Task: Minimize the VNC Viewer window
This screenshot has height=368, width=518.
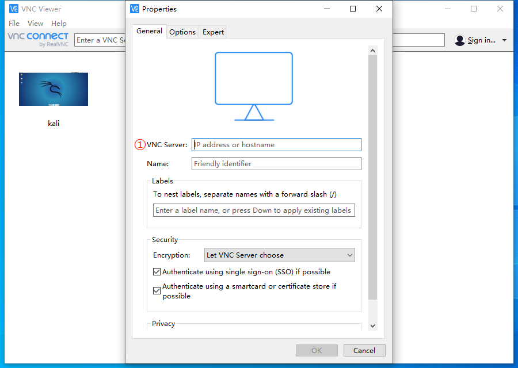Action: click(x=448, y=9)
